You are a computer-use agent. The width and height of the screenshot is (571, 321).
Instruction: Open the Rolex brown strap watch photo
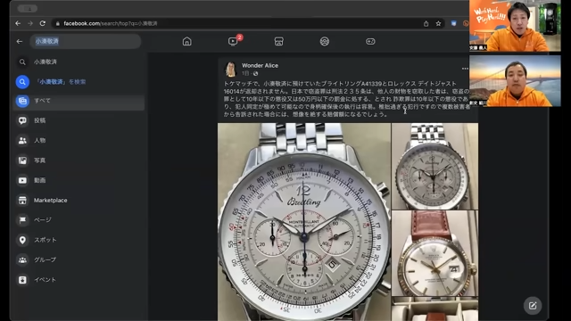[434, 253]
